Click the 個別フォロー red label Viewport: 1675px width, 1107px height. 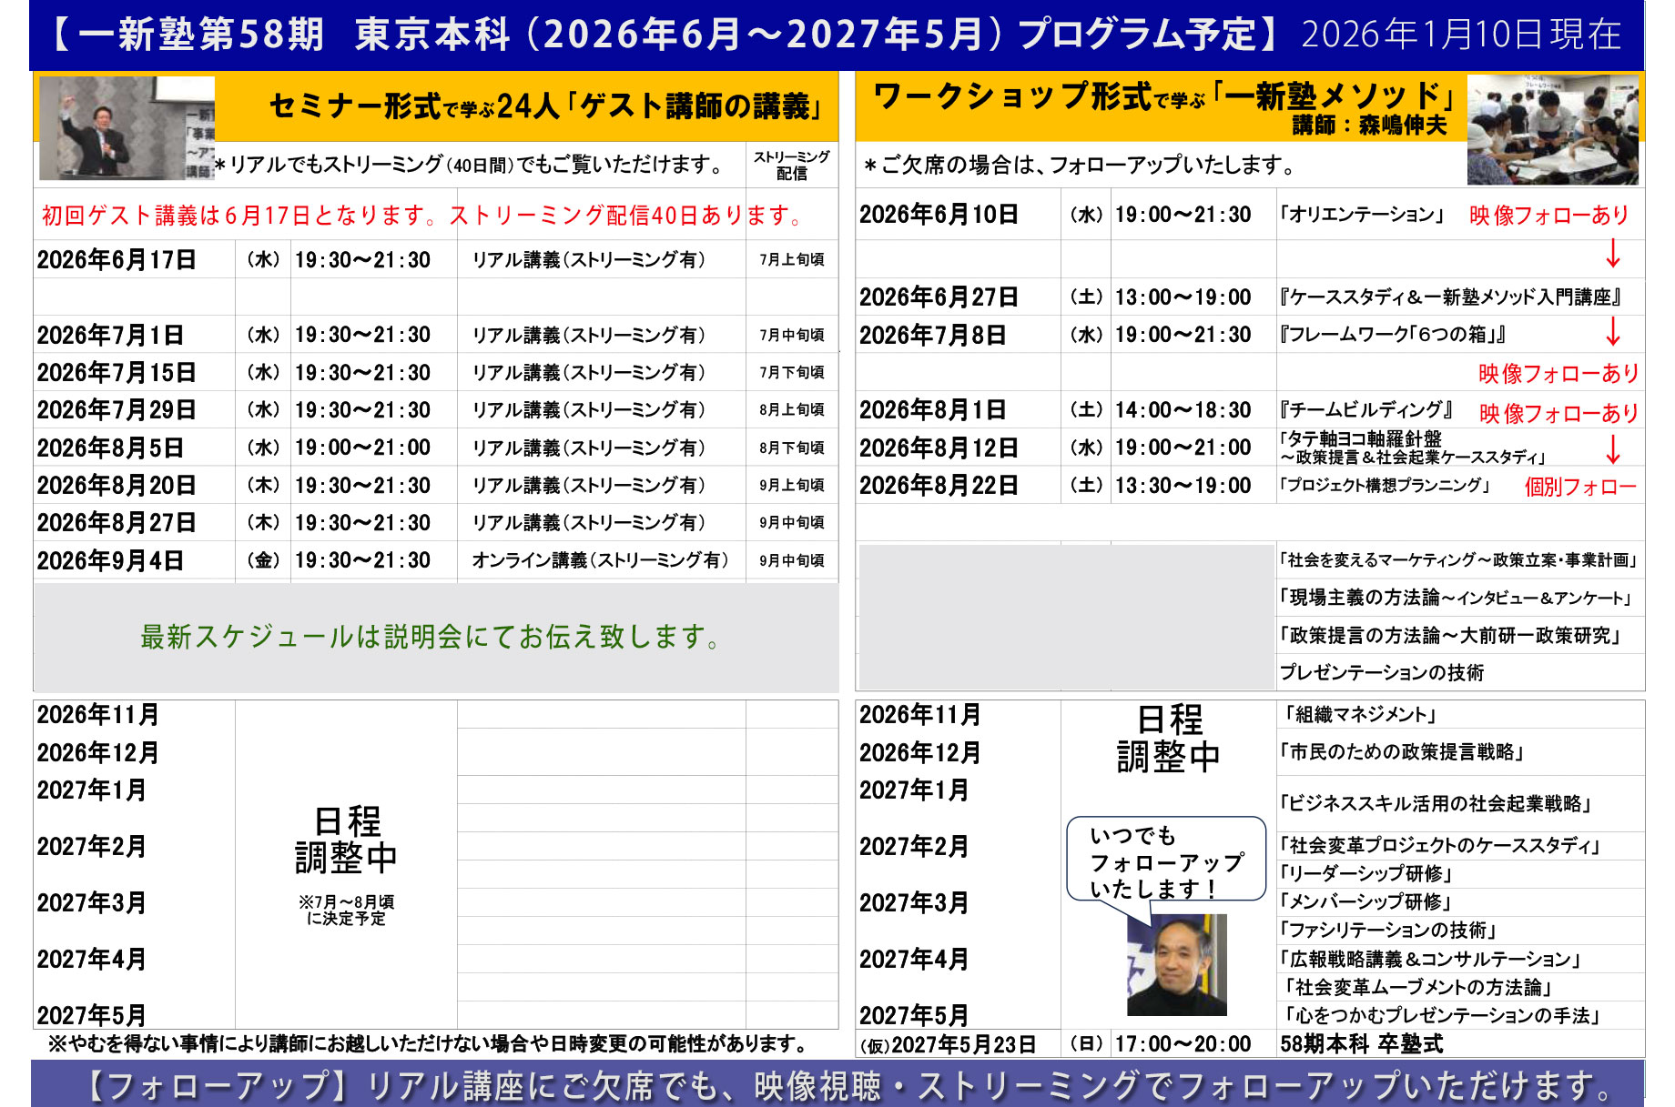coord(1579,487)
